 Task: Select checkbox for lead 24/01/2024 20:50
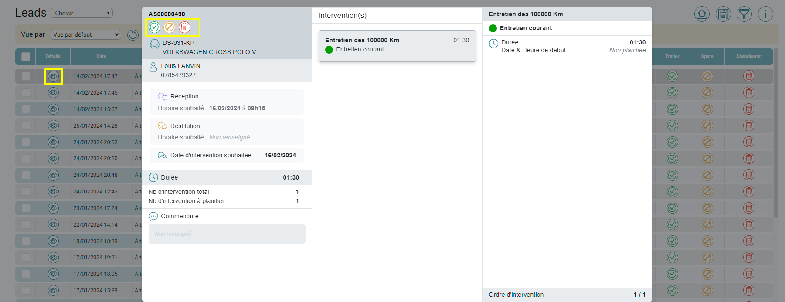coord(26,159)
